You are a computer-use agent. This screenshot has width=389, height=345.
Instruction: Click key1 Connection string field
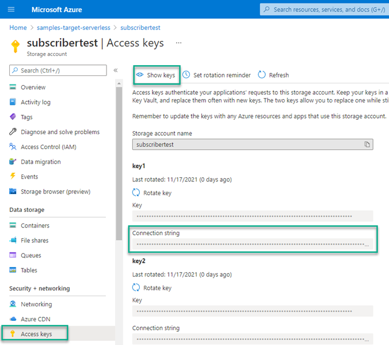pos(253,244)
